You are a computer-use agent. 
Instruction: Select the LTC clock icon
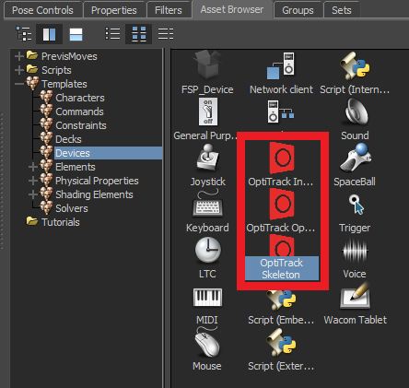tap(208, 250)
